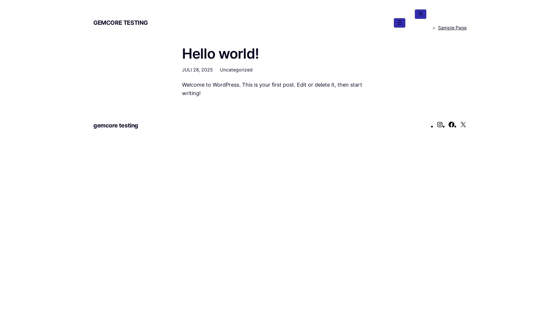This screenshot has height=315, width=560.
Task: Open the hamburger navigation menu
Action: pyautogui.click(x=399, y=23)
